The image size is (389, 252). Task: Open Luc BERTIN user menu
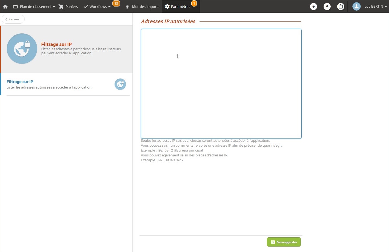pyautogui.click(x=376, y=7)
